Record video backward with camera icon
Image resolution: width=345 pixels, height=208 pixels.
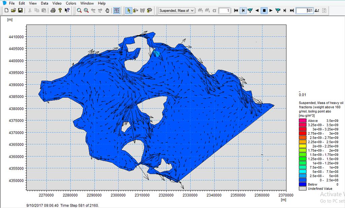[x=250, y=10]
